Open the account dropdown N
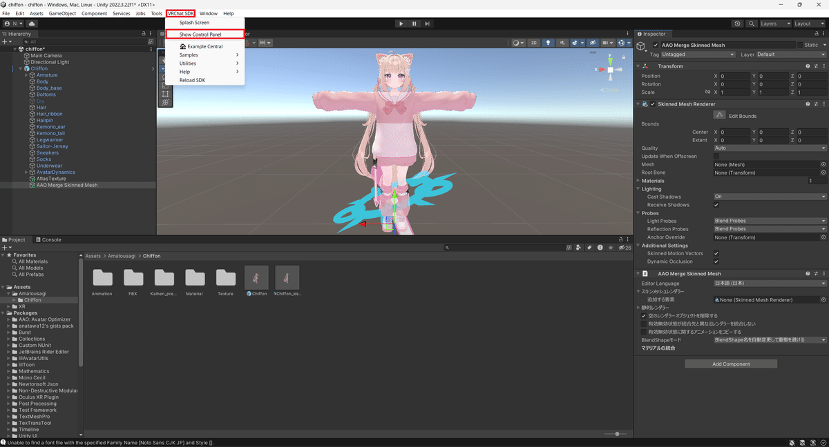 click(13, 23)
